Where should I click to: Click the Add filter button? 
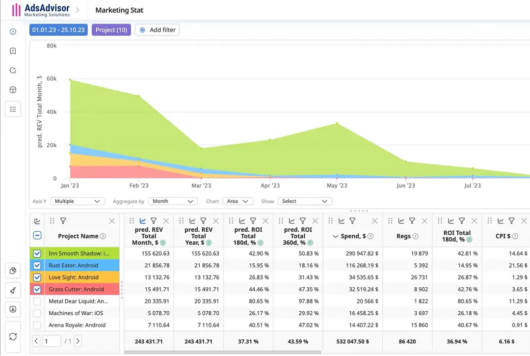(157, 30)
